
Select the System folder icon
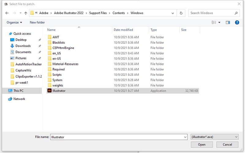coord(50,80)
